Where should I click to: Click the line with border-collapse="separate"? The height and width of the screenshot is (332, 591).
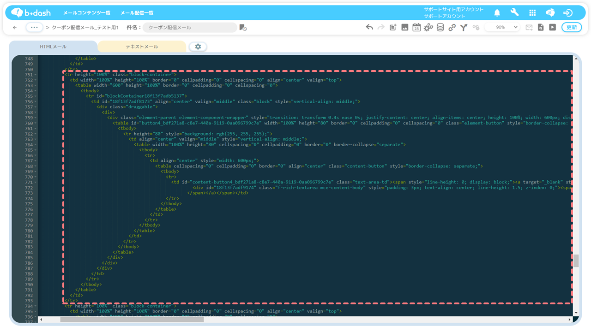(x=270, y=145)
